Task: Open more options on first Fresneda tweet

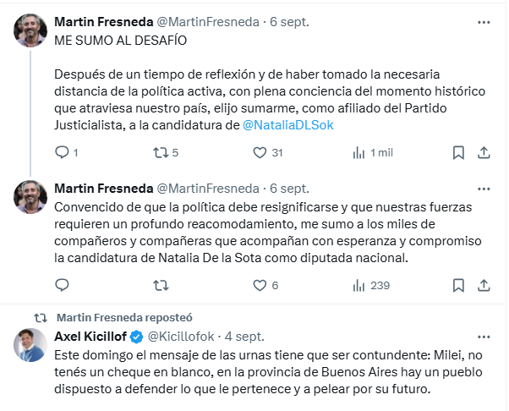Action: click(x=483, y=19)
